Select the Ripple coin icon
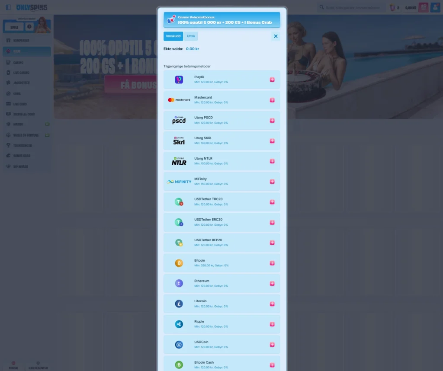This screenshot has height=371, width=443. (179, 324)
